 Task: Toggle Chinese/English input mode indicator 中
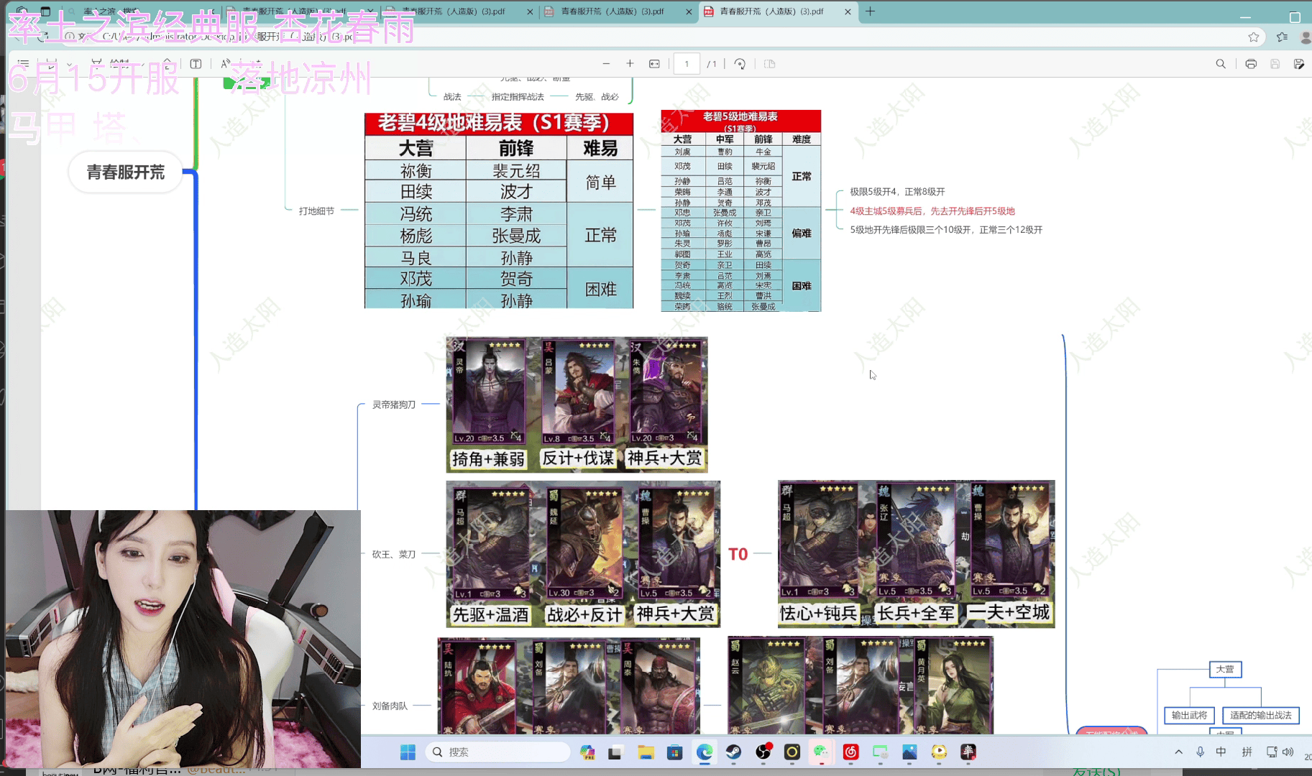1221,752
